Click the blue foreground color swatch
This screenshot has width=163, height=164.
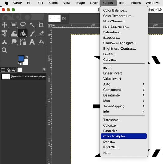coord(21,58)
